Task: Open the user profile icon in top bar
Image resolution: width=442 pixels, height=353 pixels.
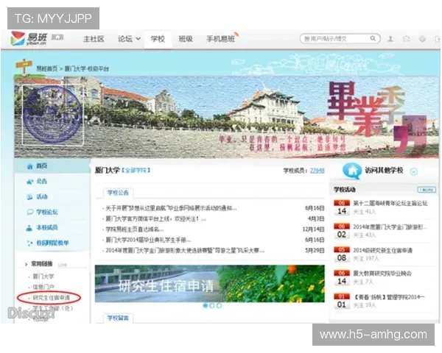Action: [390, 39]
